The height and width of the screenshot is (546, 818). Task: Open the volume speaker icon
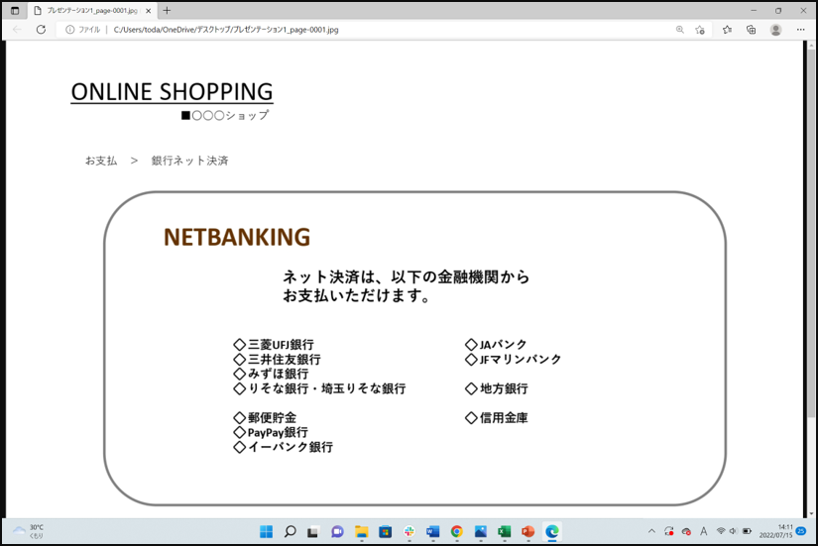point(733,531)
